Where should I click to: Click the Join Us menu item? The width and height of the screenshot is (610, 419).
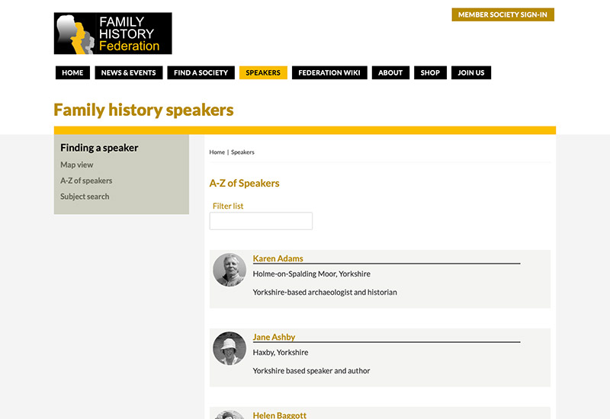click(x=471, y=72)
